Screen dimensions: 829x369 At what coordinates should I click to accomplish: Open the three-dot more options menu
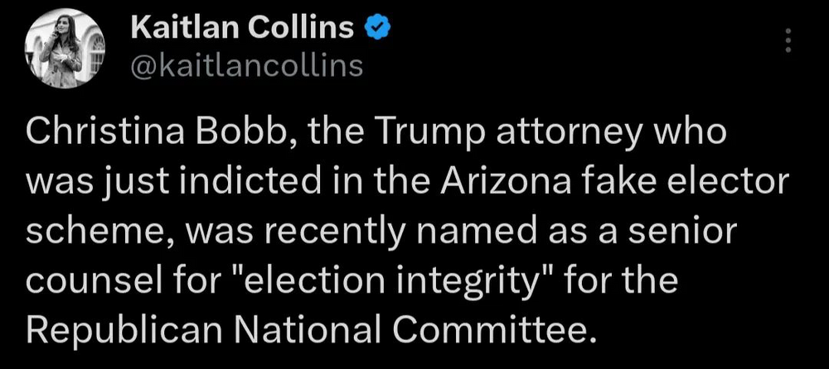coord(788,40)
